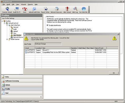This screenshot has height=103, width=125.
Task: Open the View menu
Action: pyautogui.click(x=18, y=4)
